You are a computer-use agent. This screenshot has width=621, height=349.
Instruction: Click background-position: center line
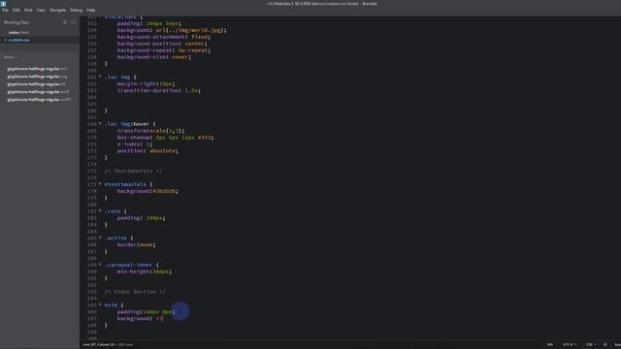pyautogui.click(x=162, y=44)
